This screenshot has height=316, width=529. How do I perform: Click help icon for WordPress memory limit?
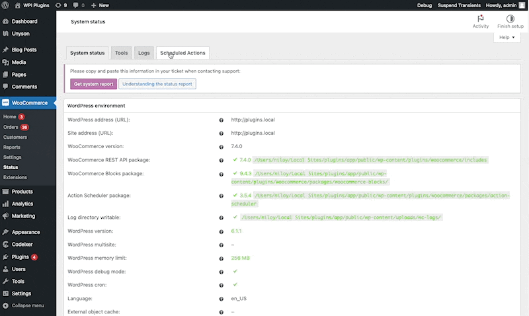(x=222, y=258)
